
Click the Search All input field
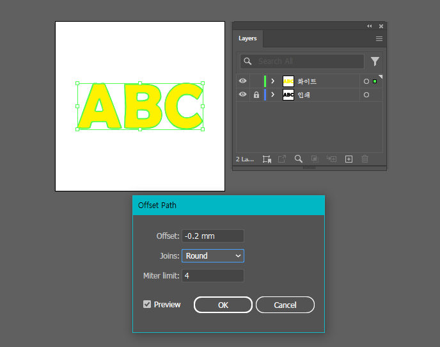point(302,61)
